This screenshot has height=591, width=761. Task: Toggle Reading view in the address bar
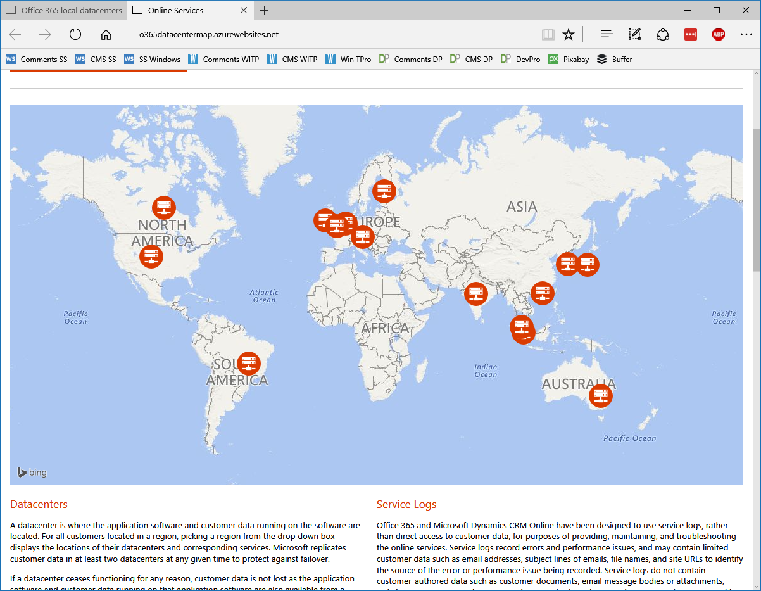(x=548, y=34)
